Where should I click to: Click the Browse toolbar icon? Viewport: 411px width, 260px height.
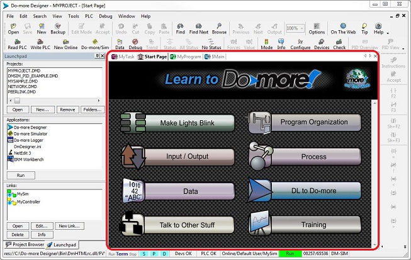(x=219, y=28)
